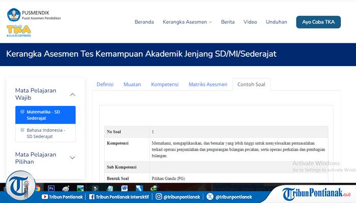Open the Video navigation link

(x=250, y=22)
